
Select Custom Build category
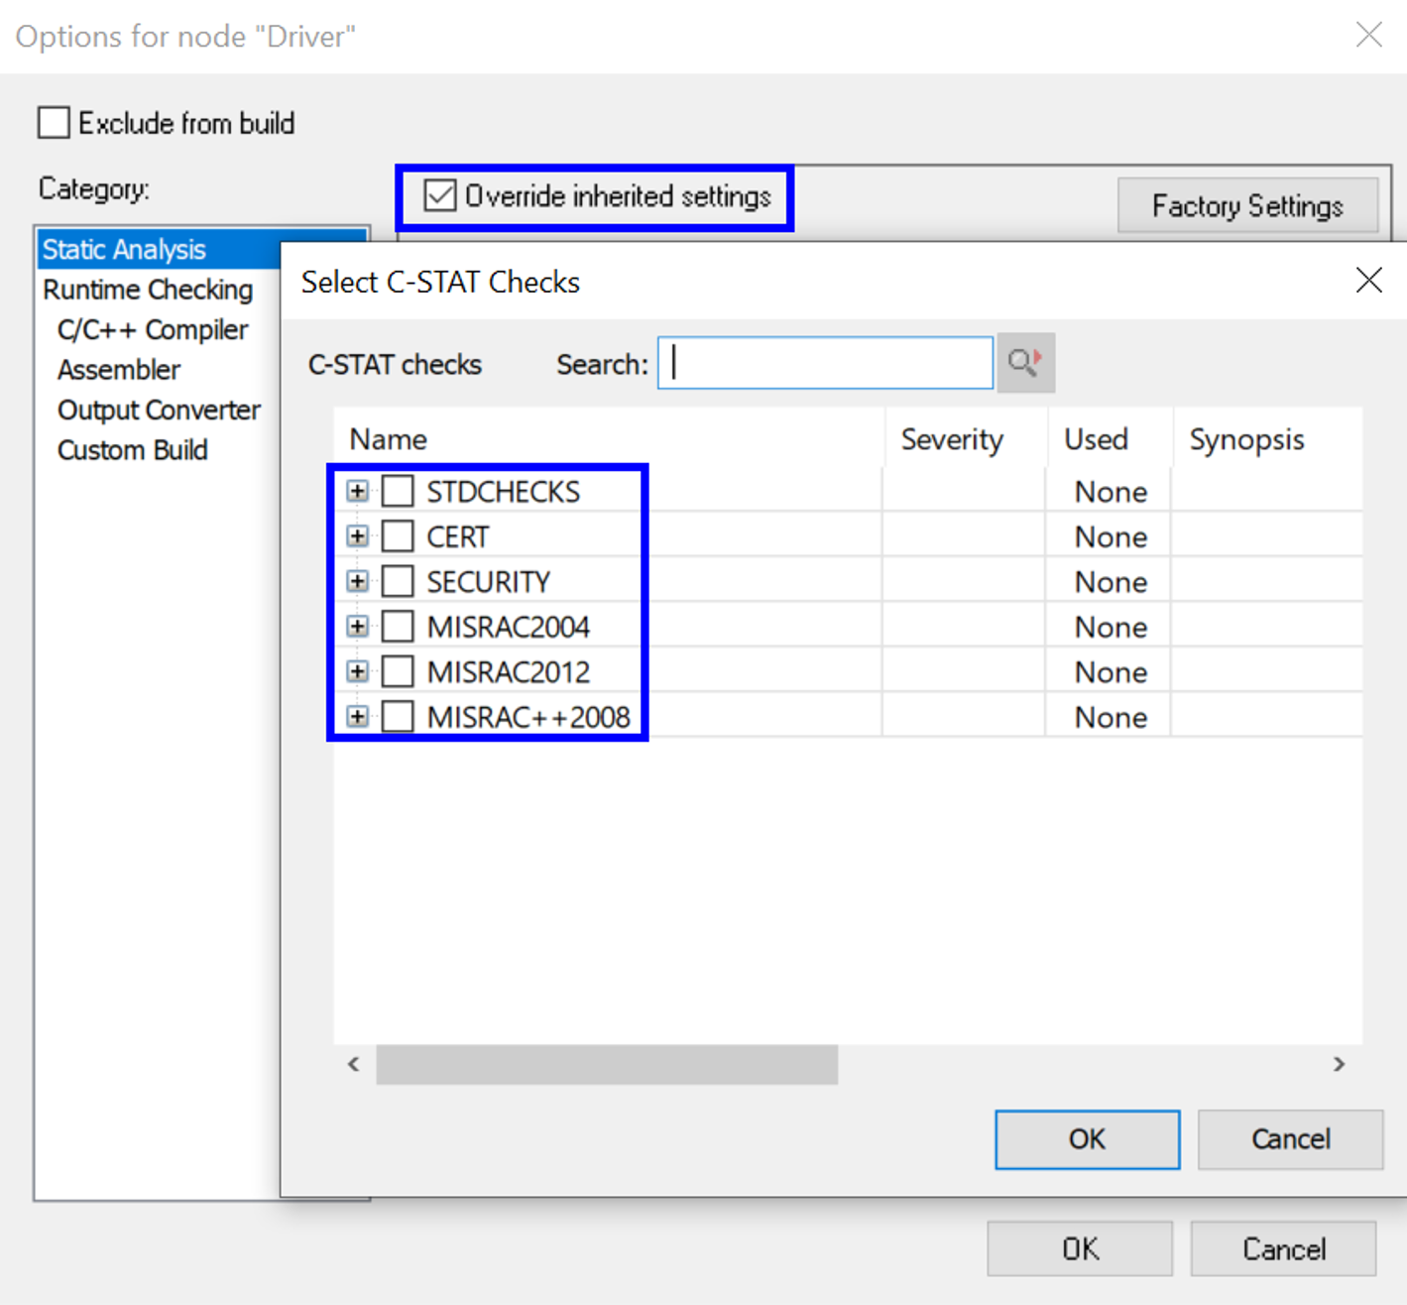132,449
